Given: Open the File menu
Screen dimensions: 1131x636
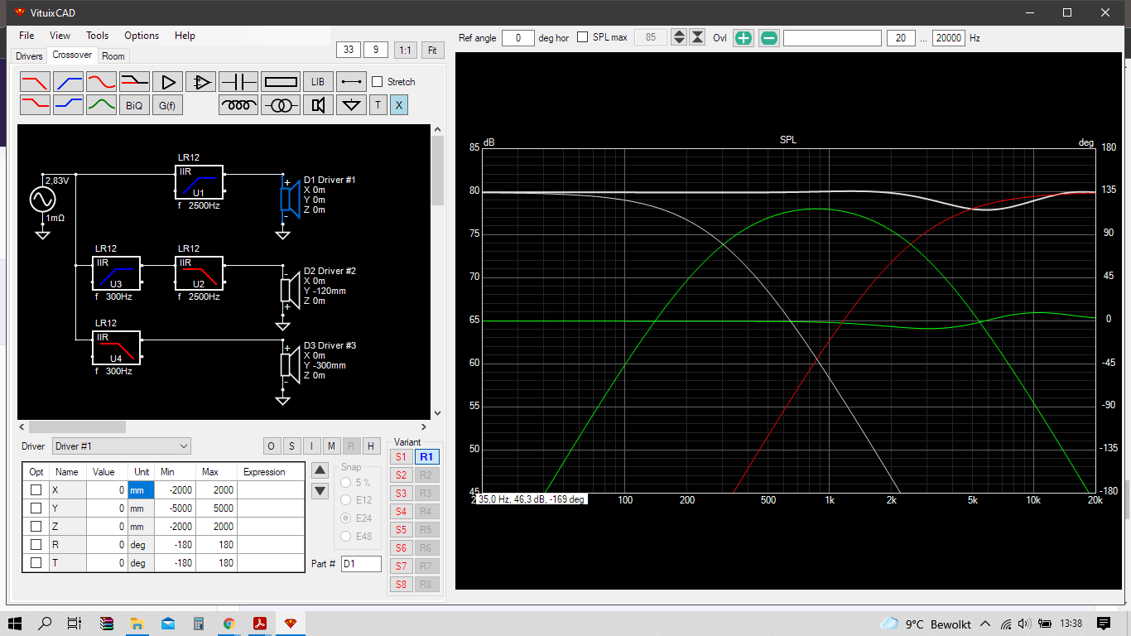Looking at the screenshot, I should [26, 36].
